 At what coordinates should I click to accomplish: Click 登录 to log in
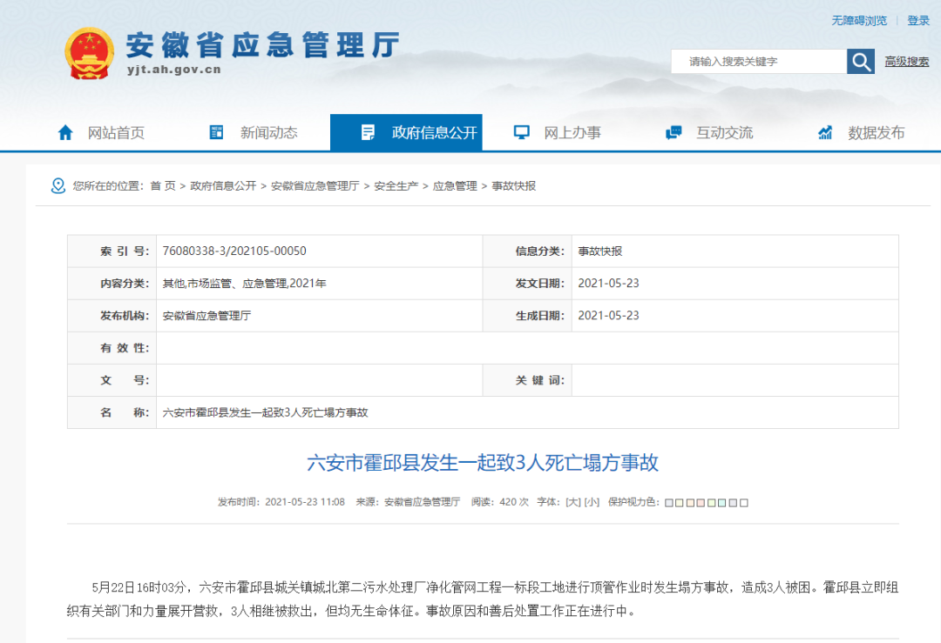point(919,20)
